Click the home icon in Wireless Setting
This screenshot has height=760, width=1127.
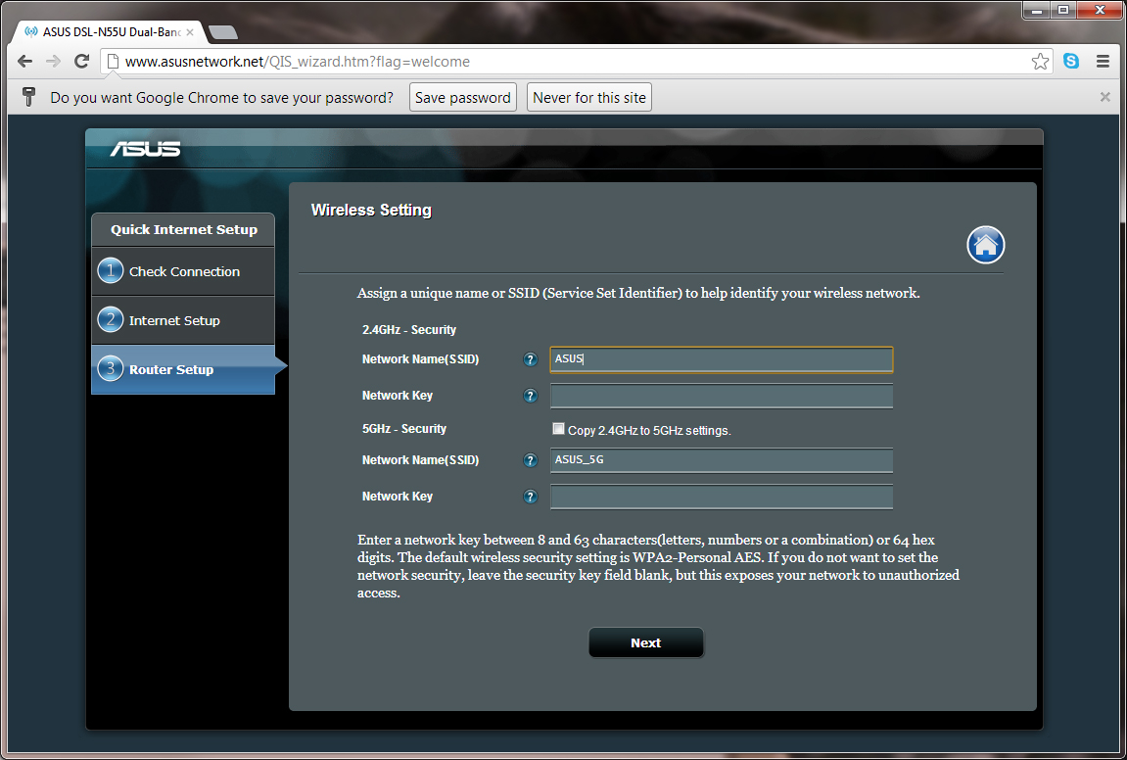pyautogui.click(x=985, y=245)
